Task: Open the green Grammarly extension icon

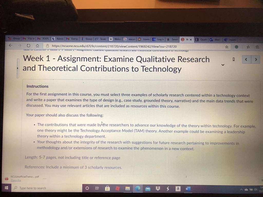Action: (236, 47)
